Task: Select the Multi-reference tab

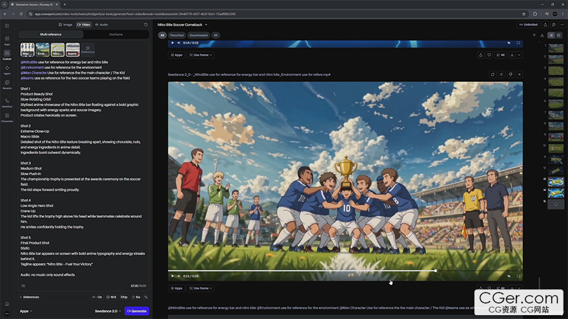Action: point(51,34)
